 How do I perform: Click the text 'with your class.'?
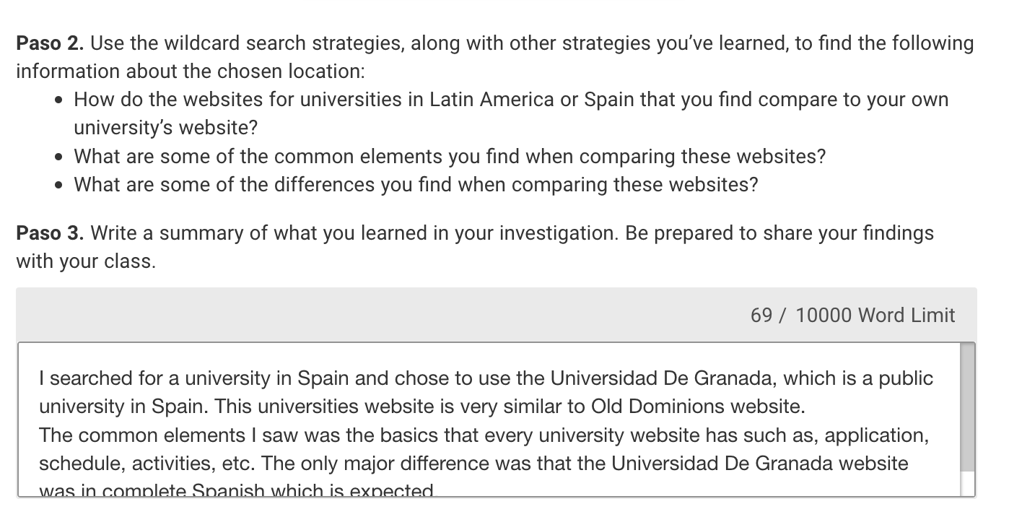click(x=86, y=261)
